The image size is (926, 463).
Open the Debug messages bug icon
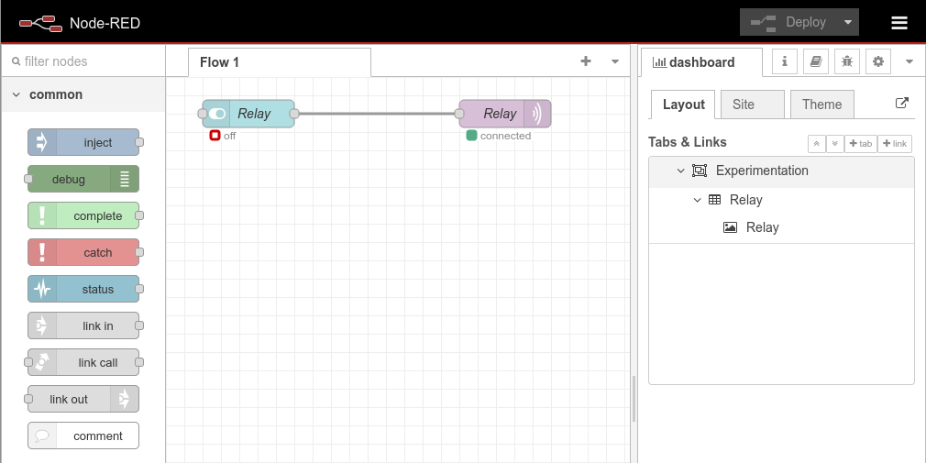tap(847, 61)
